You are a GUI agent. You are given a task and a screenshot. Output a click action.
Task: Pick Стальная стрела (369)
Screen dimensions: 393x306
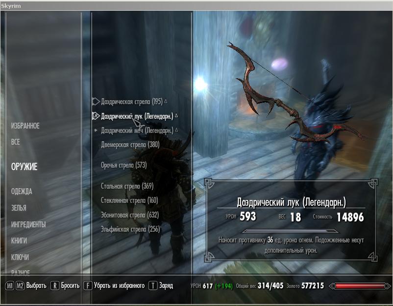pyautogui.click(x=127, y=186)
